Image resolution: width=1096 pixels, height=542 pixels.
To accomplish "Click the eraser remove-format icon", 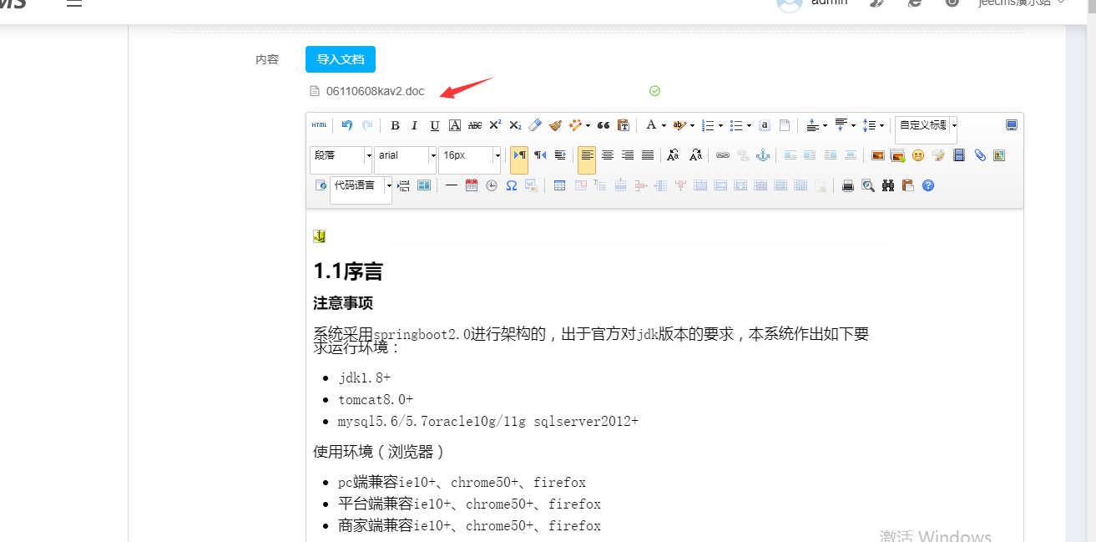I will 535,125.
